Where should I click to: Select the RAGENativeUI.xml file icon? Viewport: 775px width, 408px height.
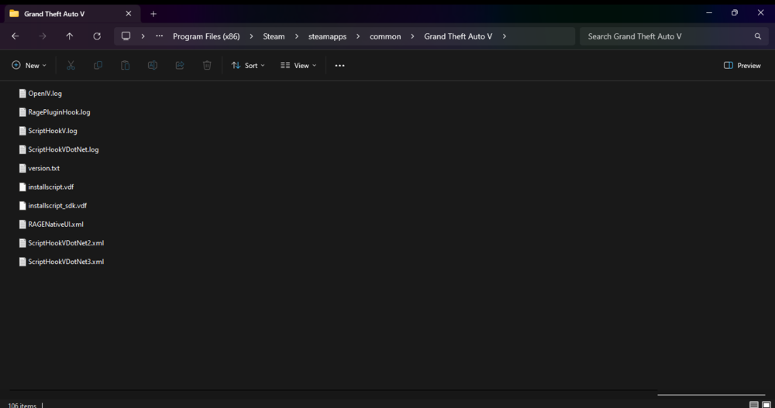22,225
